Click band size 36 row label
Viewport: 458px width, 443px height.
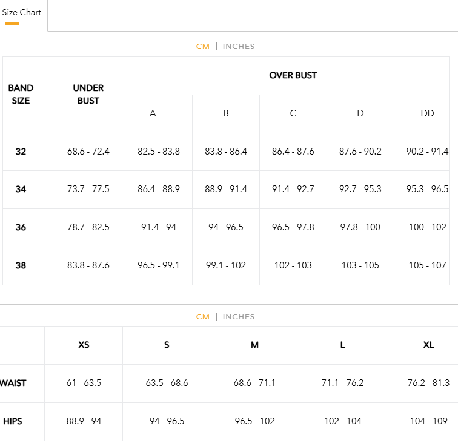coord(21,227)
